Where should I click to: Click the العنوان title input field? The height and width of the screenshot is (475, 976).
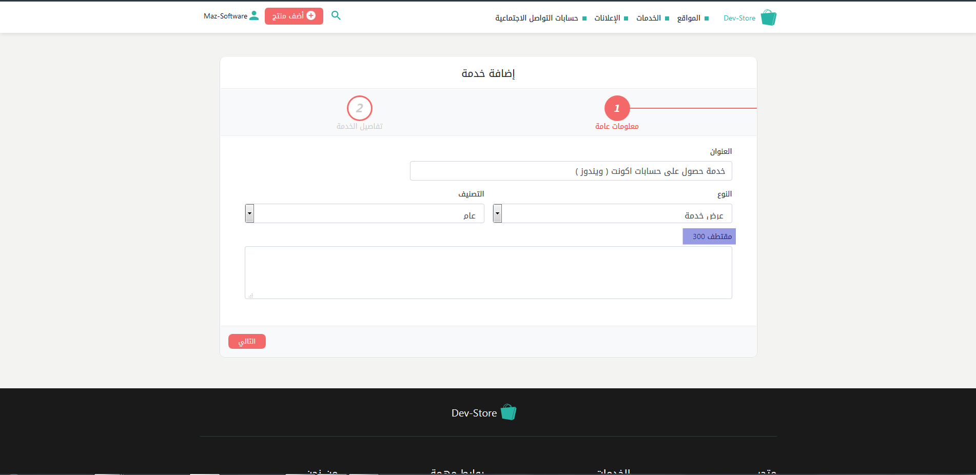[571, 171]
